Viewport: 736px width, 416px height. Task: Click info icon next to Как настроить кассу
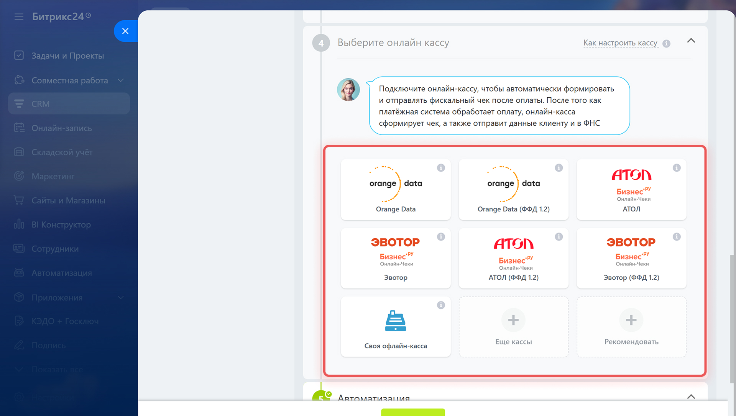pos(666,44)
